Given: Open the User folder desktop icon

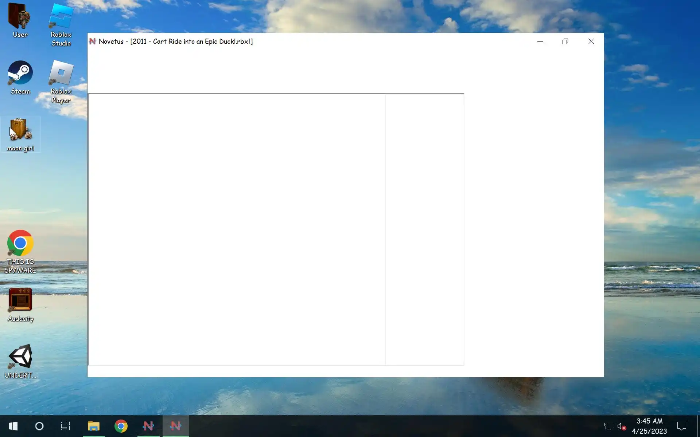Looking at the screenshot, I should pyautogui.click(x=20, y=20).
